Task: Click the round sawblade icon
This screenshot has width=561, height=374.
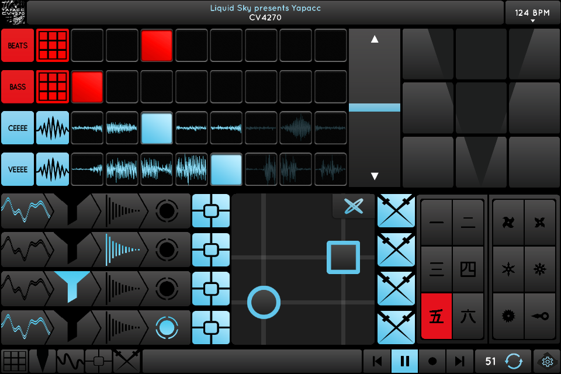Action: coord(508,316)
